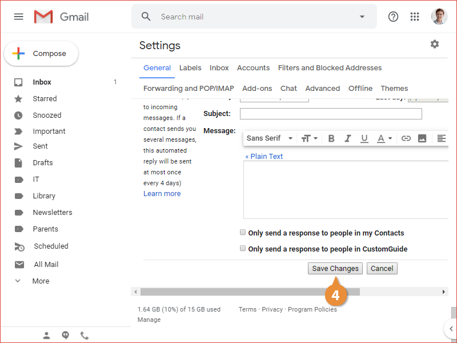
Task: Open the text size dropdown
Action: pos(309,138)
